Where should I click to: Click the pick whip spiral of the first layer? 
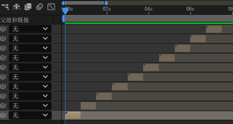3,29
